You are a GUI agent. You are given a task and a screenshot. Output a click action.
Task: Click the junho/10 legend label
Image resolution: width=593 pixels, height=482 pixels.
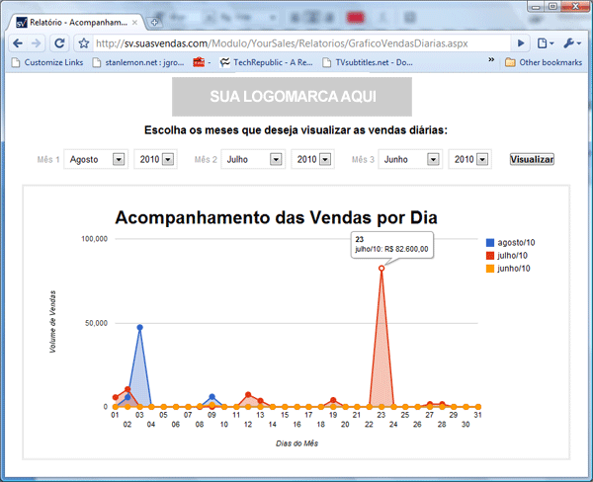click(514, 269)
